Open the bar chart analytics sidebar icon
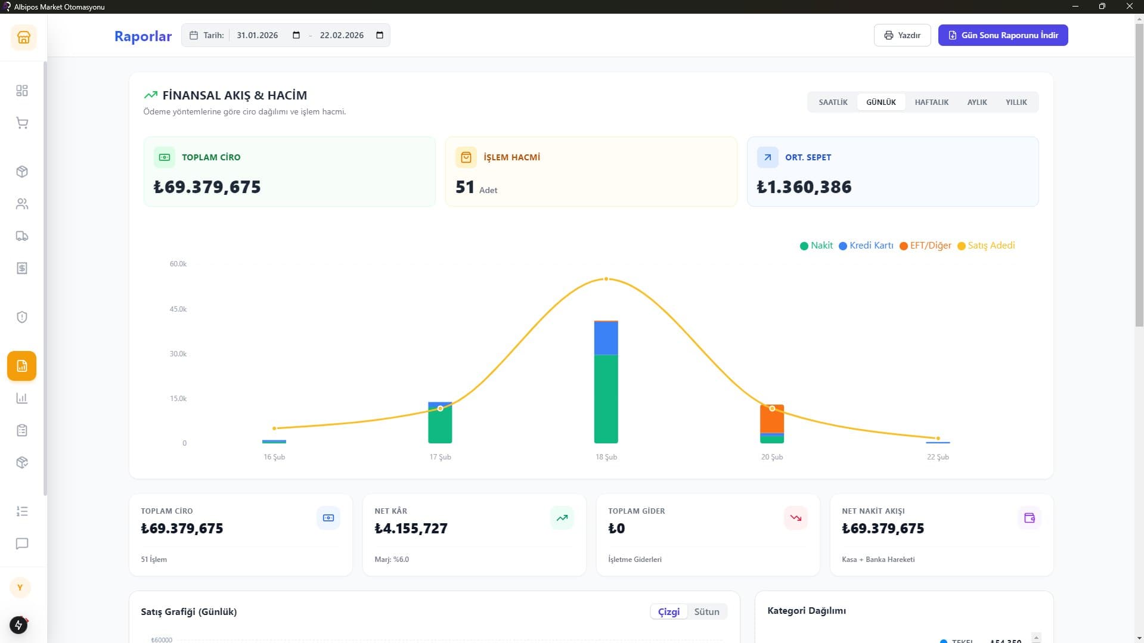 click(x=22, y=398)
